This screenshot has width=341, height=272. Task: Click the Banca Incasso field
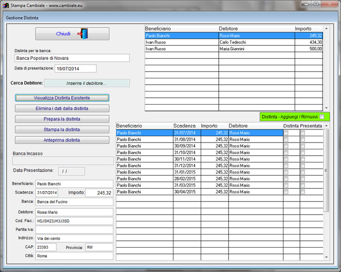tap(63, 161)
